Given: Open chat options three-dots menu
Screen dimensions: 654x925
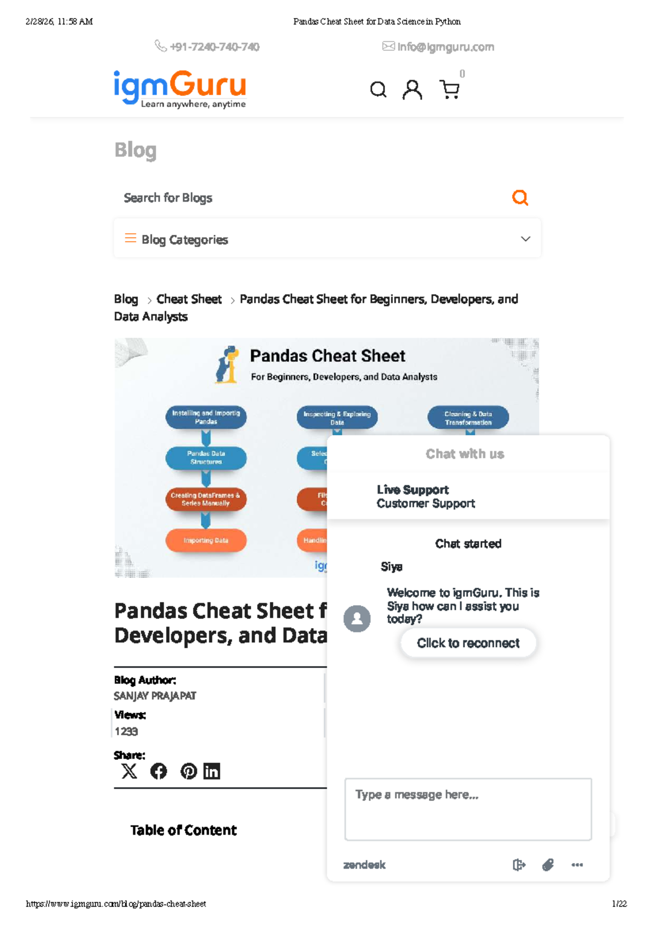Looking at the screenshot, I should [577, 865].
